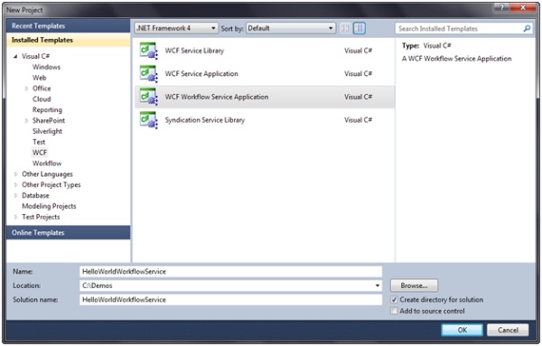Click the Solution name input field
The width and height of the screenshot is (542, 346).
click(x=231, y=300)
